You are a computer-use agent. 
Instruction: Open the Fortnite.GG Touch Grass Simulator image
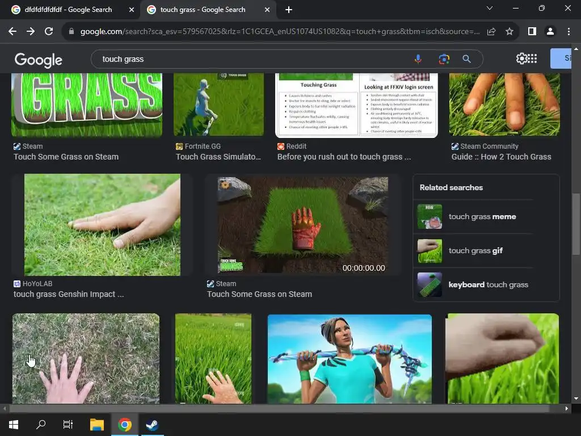(x=218, y=105)
